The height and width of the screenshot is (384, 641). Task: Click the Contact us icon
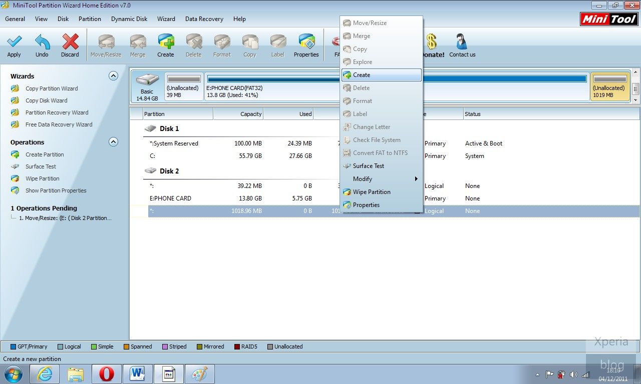coord(462,42)
